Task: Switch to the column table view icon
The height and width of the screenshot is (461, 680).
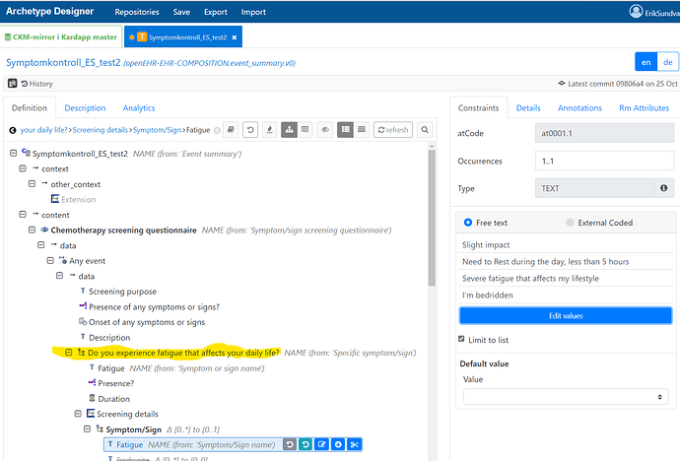Action: (x=305, y=130)
